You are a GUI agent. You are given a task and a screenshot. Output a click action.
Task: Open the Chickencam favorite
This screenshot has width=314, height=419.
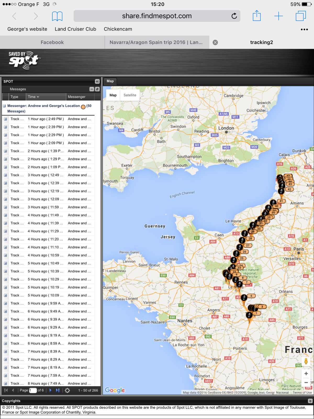click(118, 29)
